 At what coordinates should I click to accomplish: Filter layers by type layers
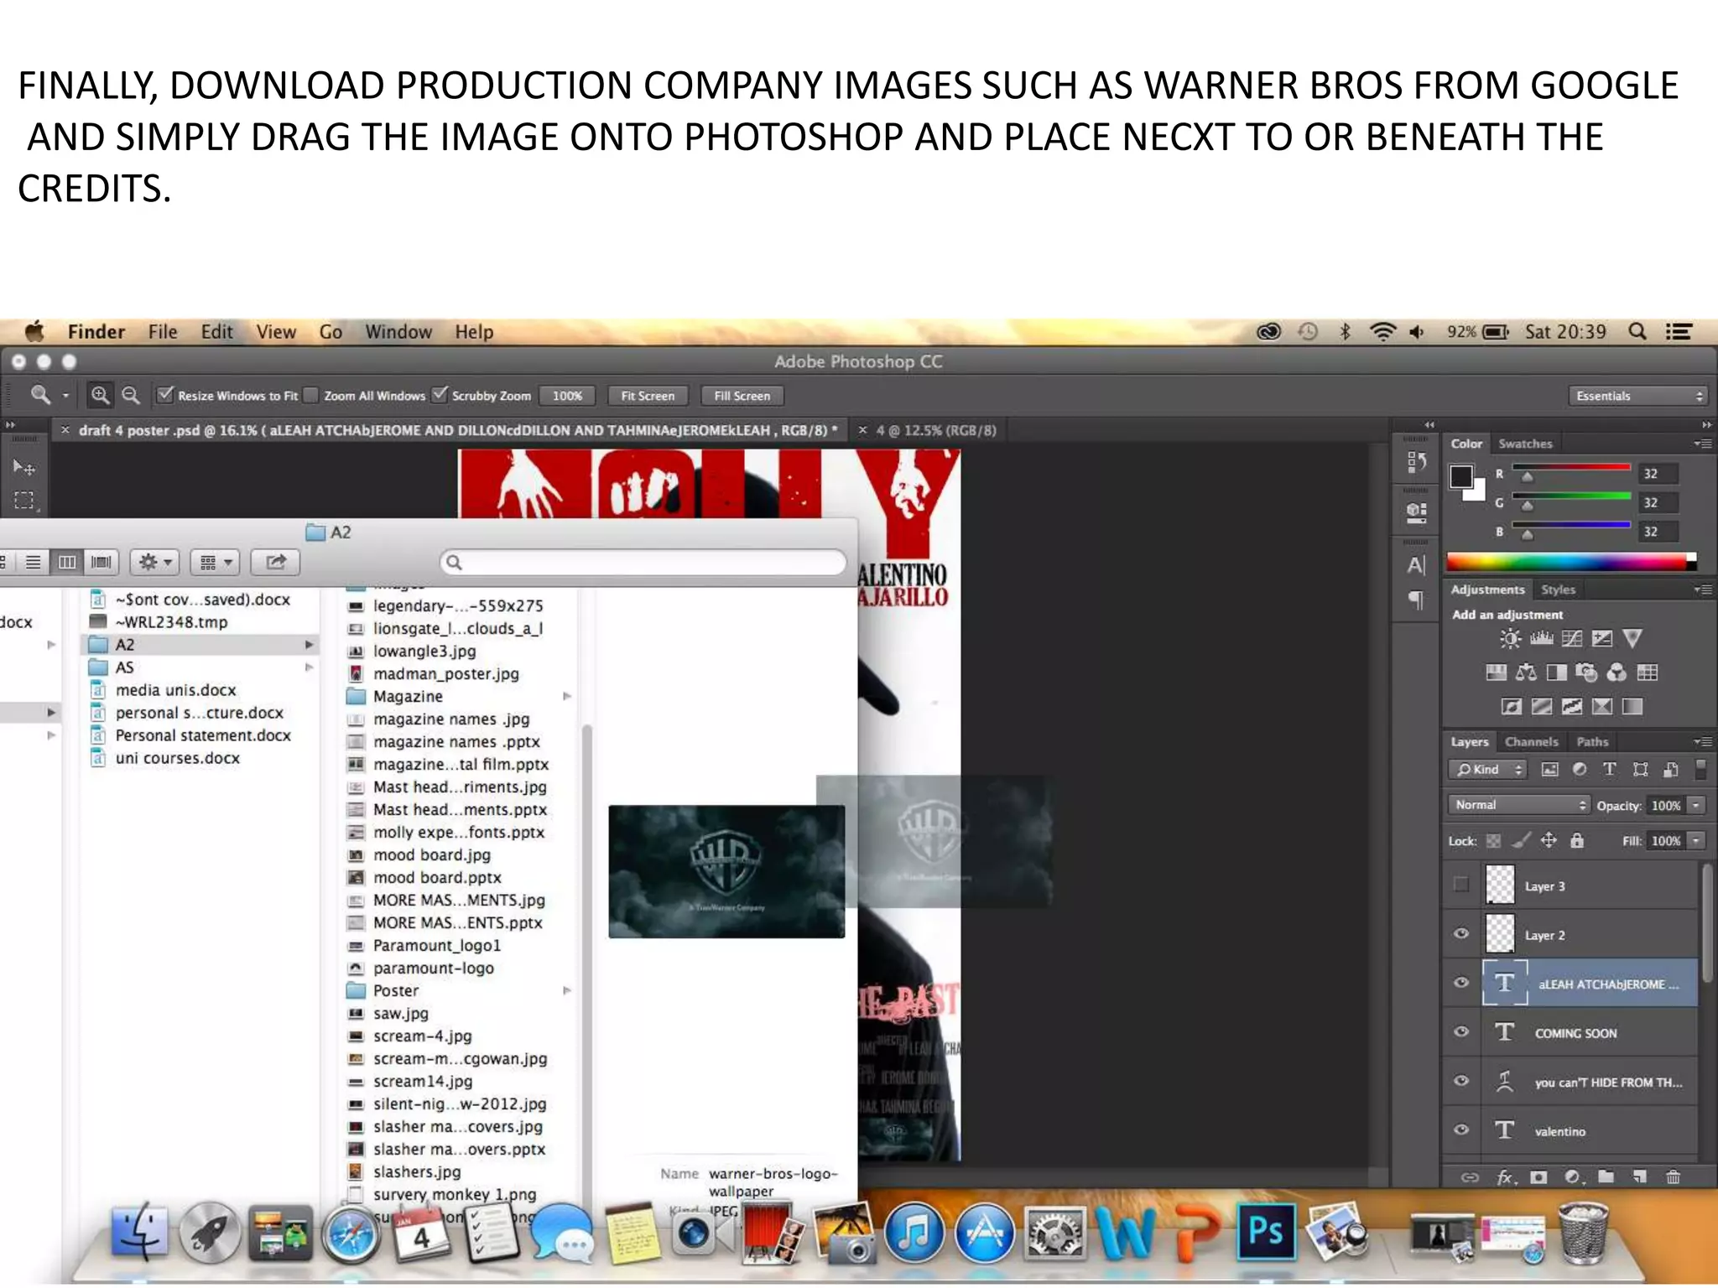pos(1610,769)
